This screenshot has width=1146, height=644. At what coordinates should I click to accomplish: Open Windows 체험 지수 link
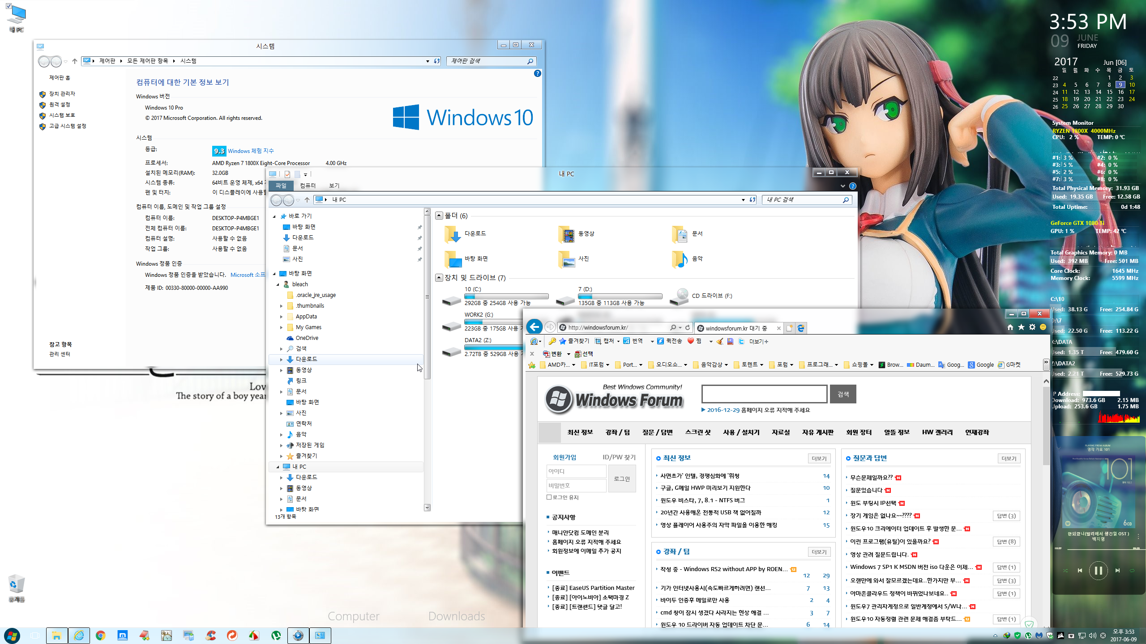[x=251, y=151]
